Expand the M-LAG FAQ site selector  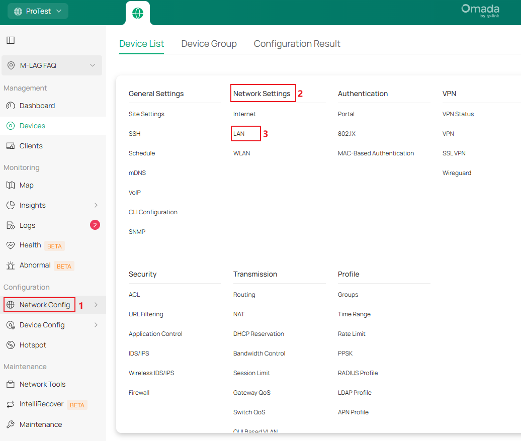point(52,65)
